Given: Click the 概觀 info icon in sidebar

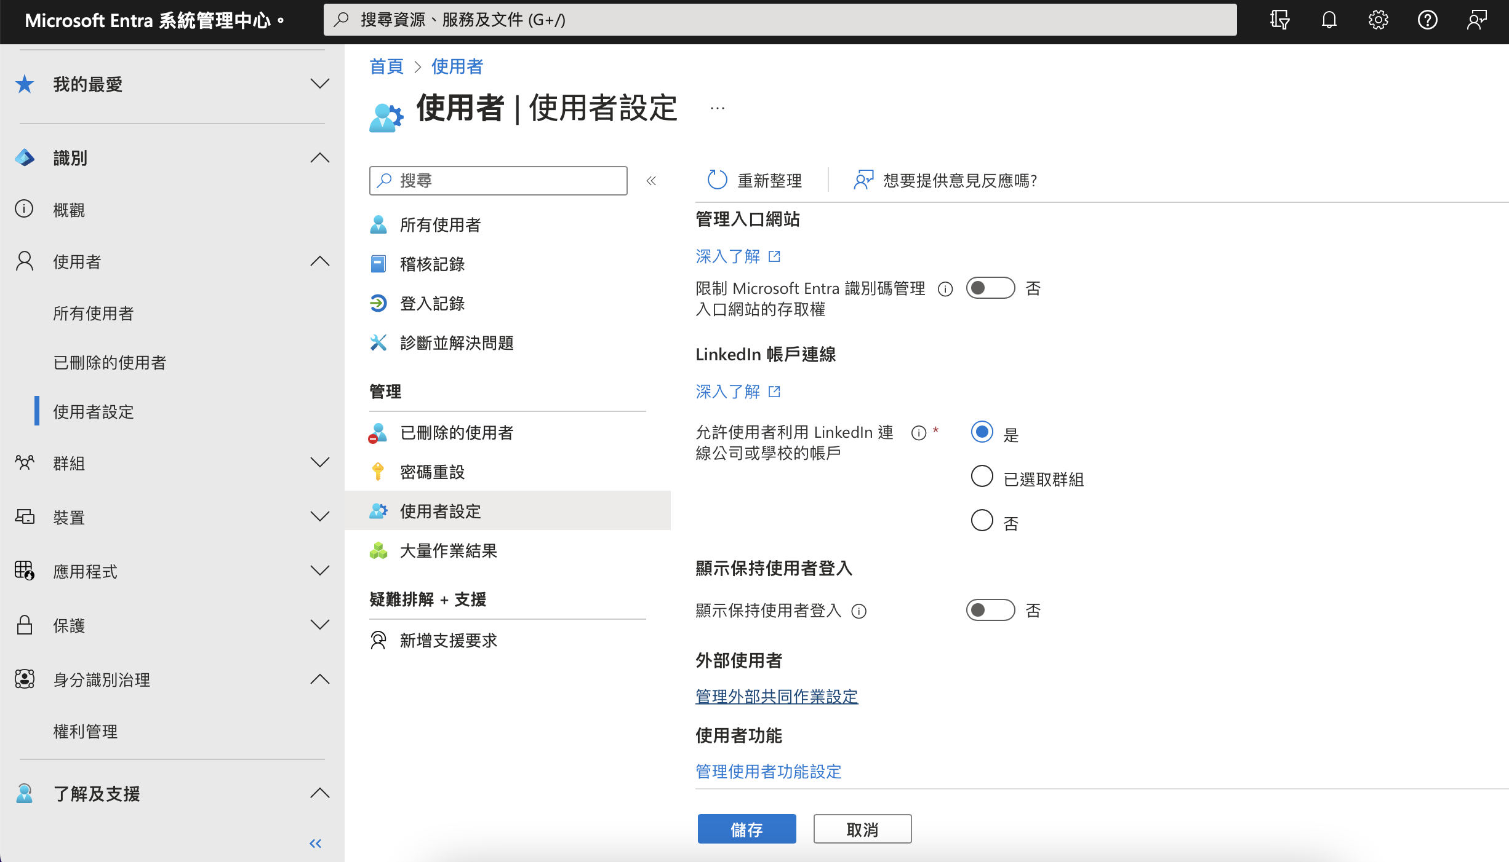Looking at the screenshot, I should 24,209.
